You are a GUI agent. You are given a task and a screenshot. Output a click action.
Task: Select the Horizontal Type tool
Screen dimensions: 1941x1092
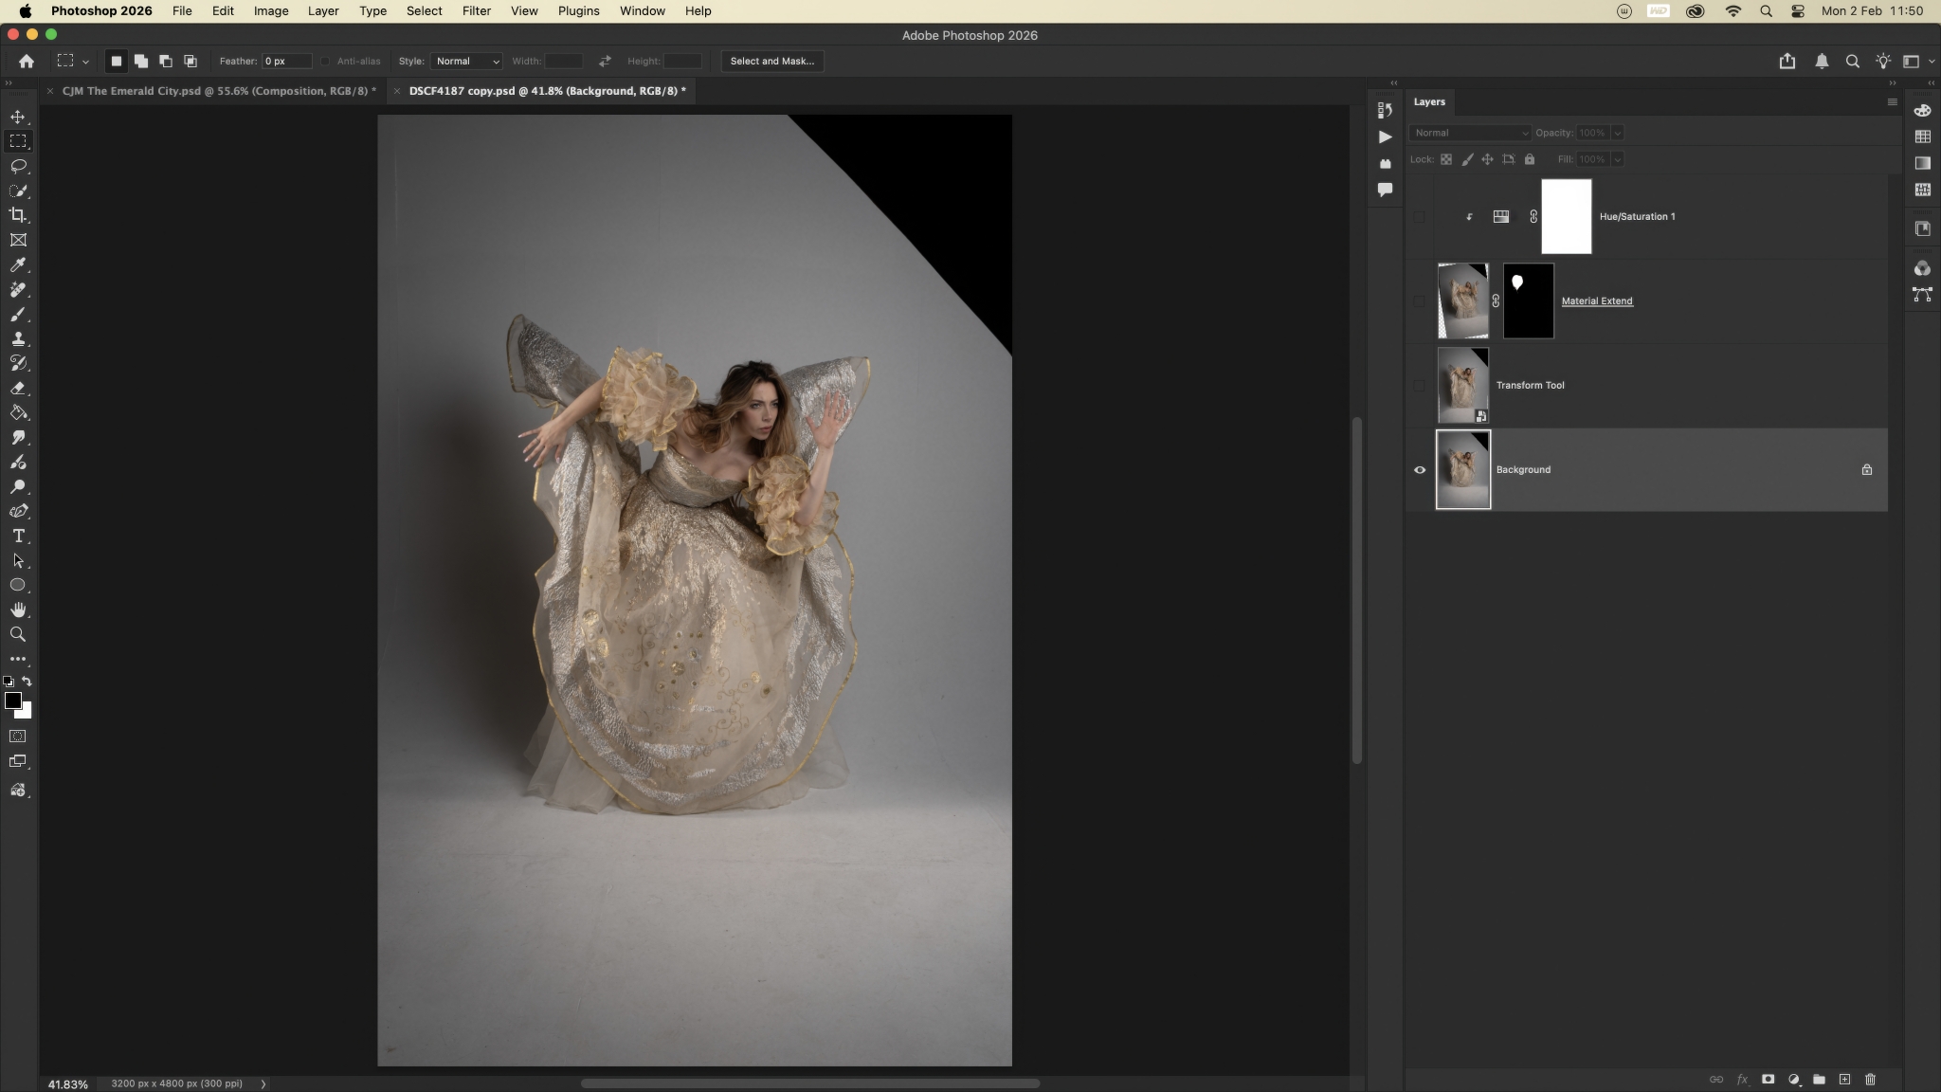pos(18,536)
